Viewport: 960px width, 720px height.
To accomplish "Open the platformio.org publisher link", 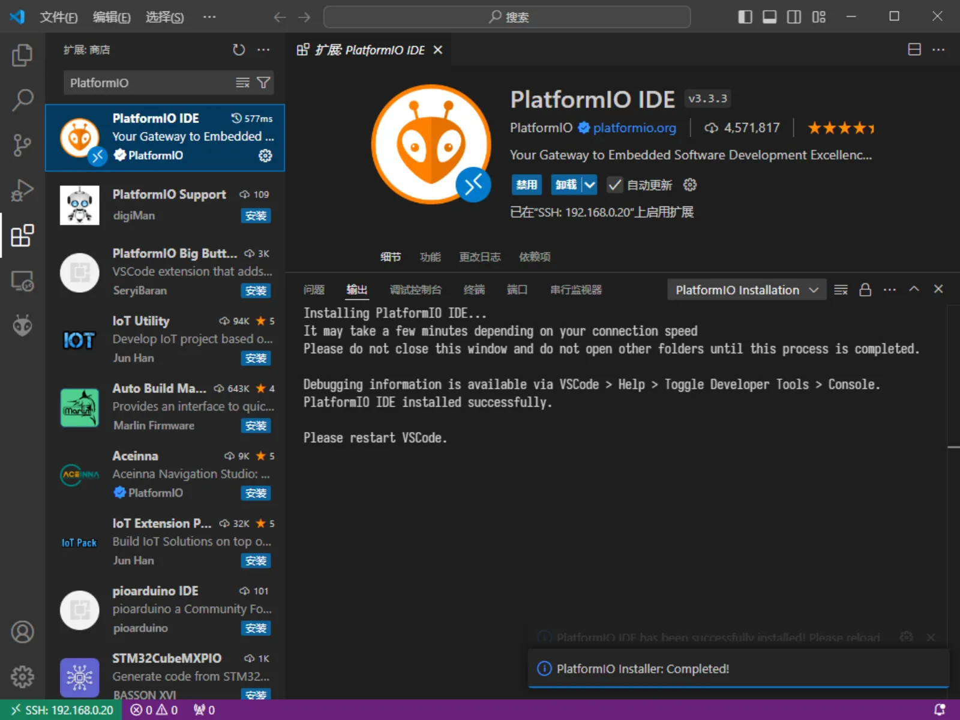I will coord(634,127).
